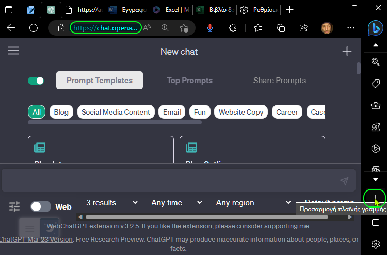Open sidebar Tools briefcase icon
Image resolution: width=387 pixels, height=255 pixels.
(x=376, y=106)
